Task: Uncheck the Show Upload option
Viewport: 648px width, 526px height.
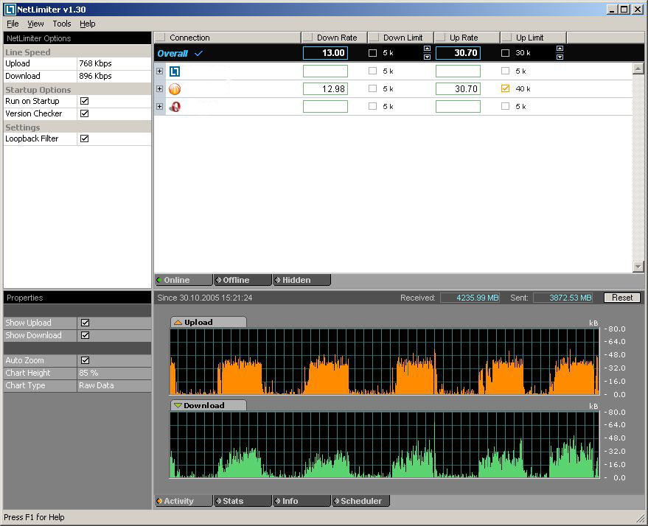Action: click(x=85, y=323)
